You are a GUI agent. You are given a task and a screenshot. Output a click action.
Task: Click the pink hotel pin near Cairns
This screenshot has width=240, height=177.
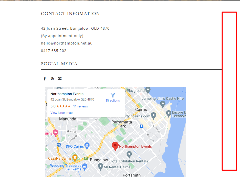pyautogui.click(x=55, y=133)
